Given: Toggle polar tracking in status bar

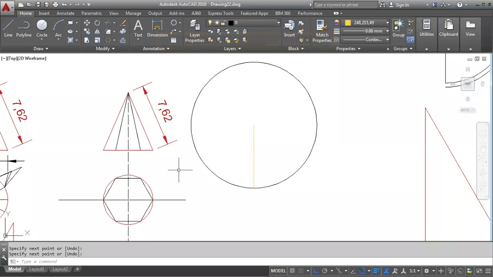Looking at the screenshot, I should pyautogui.click(x=325, y=271).
